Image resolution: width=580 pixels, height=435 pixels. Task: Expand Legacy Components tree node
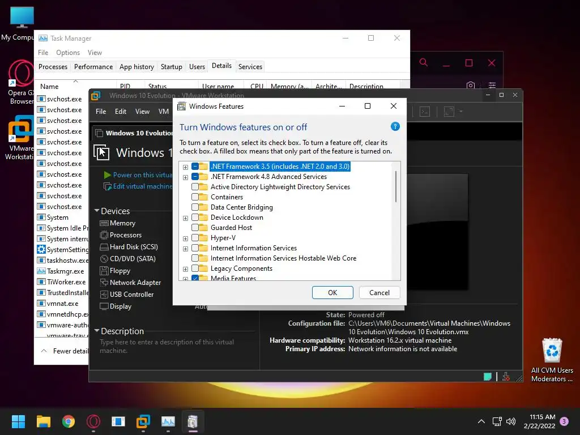[x=185, y=269]
